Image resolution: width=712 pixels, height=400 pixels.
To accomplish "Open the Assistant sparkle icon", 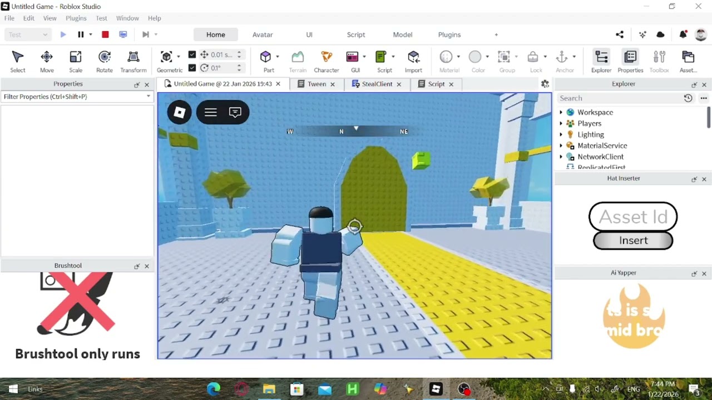I will pyautogui.click(x=642, y=34).
